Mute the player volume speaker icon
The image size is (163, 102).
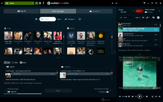120,97
